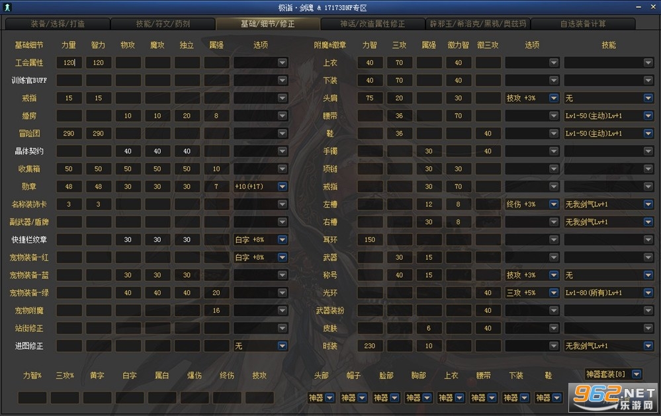Open the 工会属性 option dropdown

pos(283,63)
